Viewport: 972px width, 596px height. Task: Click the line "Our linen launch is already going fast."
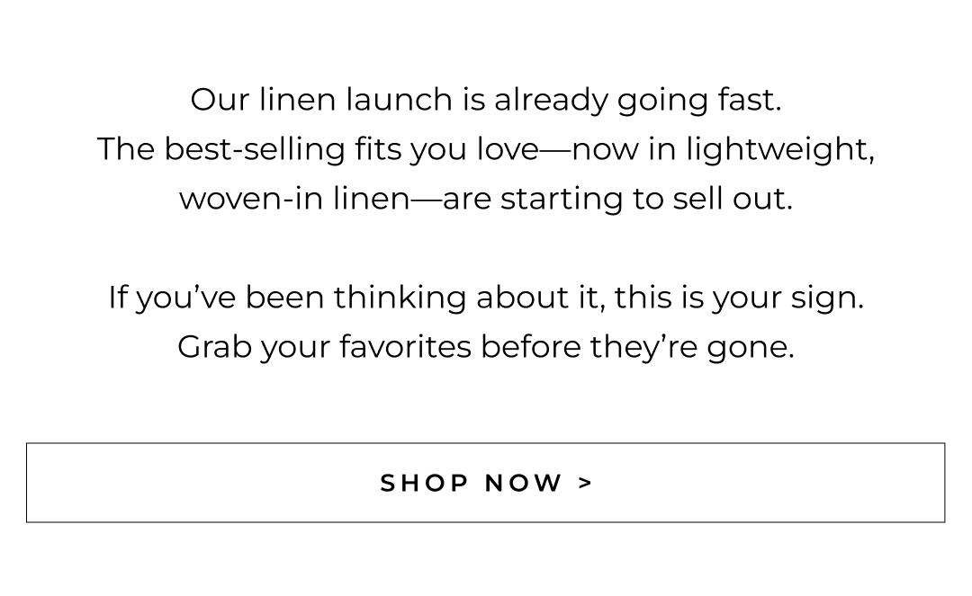[x=485, y=100]
